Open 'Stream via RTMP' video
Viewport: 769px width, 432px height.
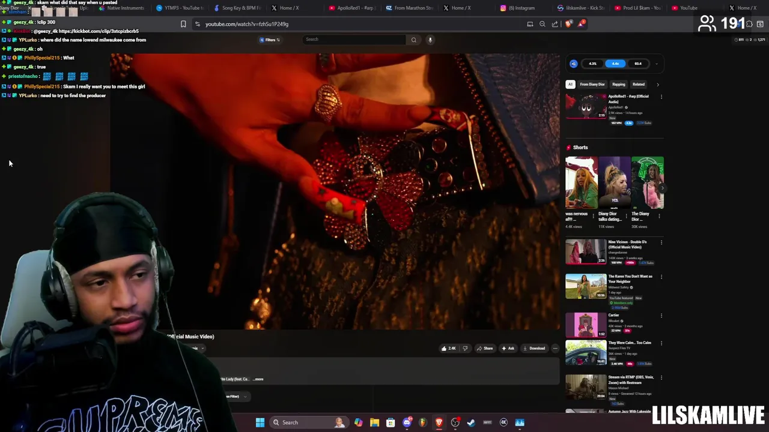(x=586, y=387)
